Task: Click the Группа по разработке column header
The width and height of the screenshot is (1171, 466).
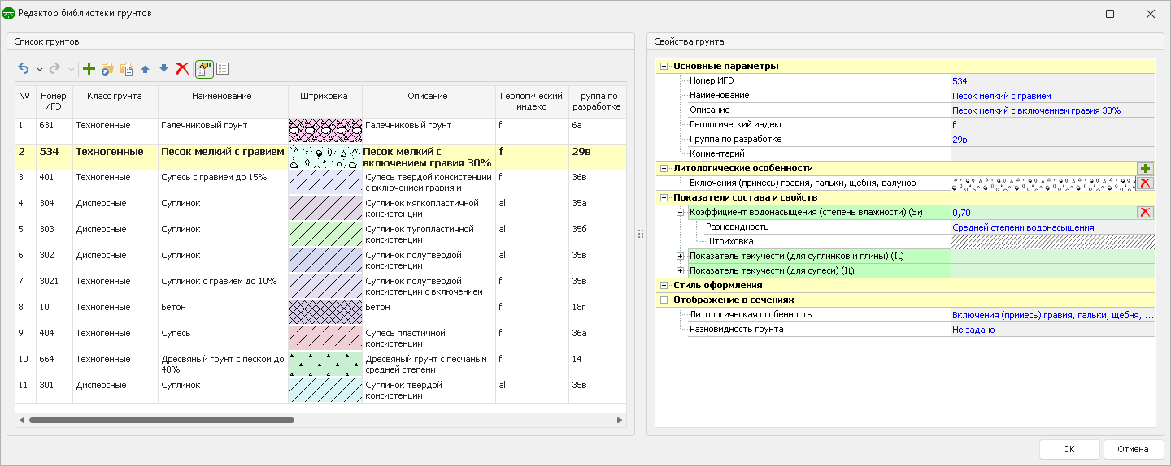Action: click(597, 101)
